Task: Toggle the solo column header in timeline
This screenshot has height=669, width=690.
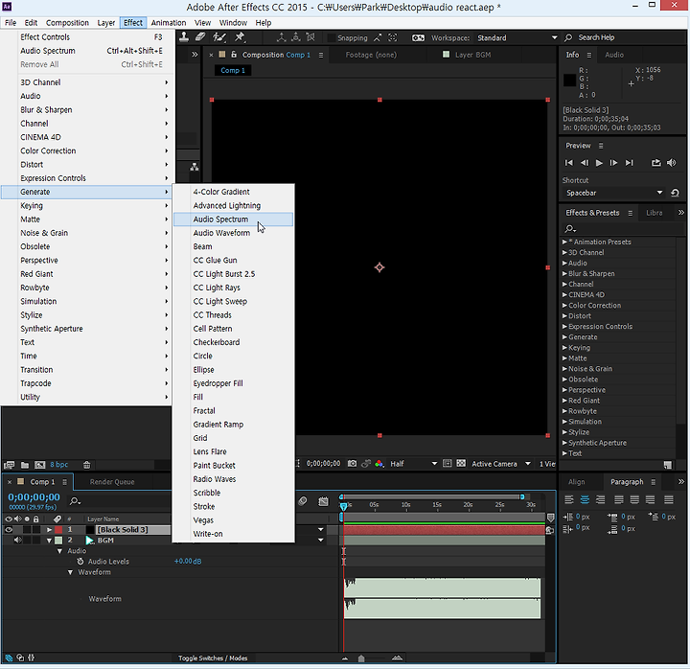Action: tap(27, 519)
